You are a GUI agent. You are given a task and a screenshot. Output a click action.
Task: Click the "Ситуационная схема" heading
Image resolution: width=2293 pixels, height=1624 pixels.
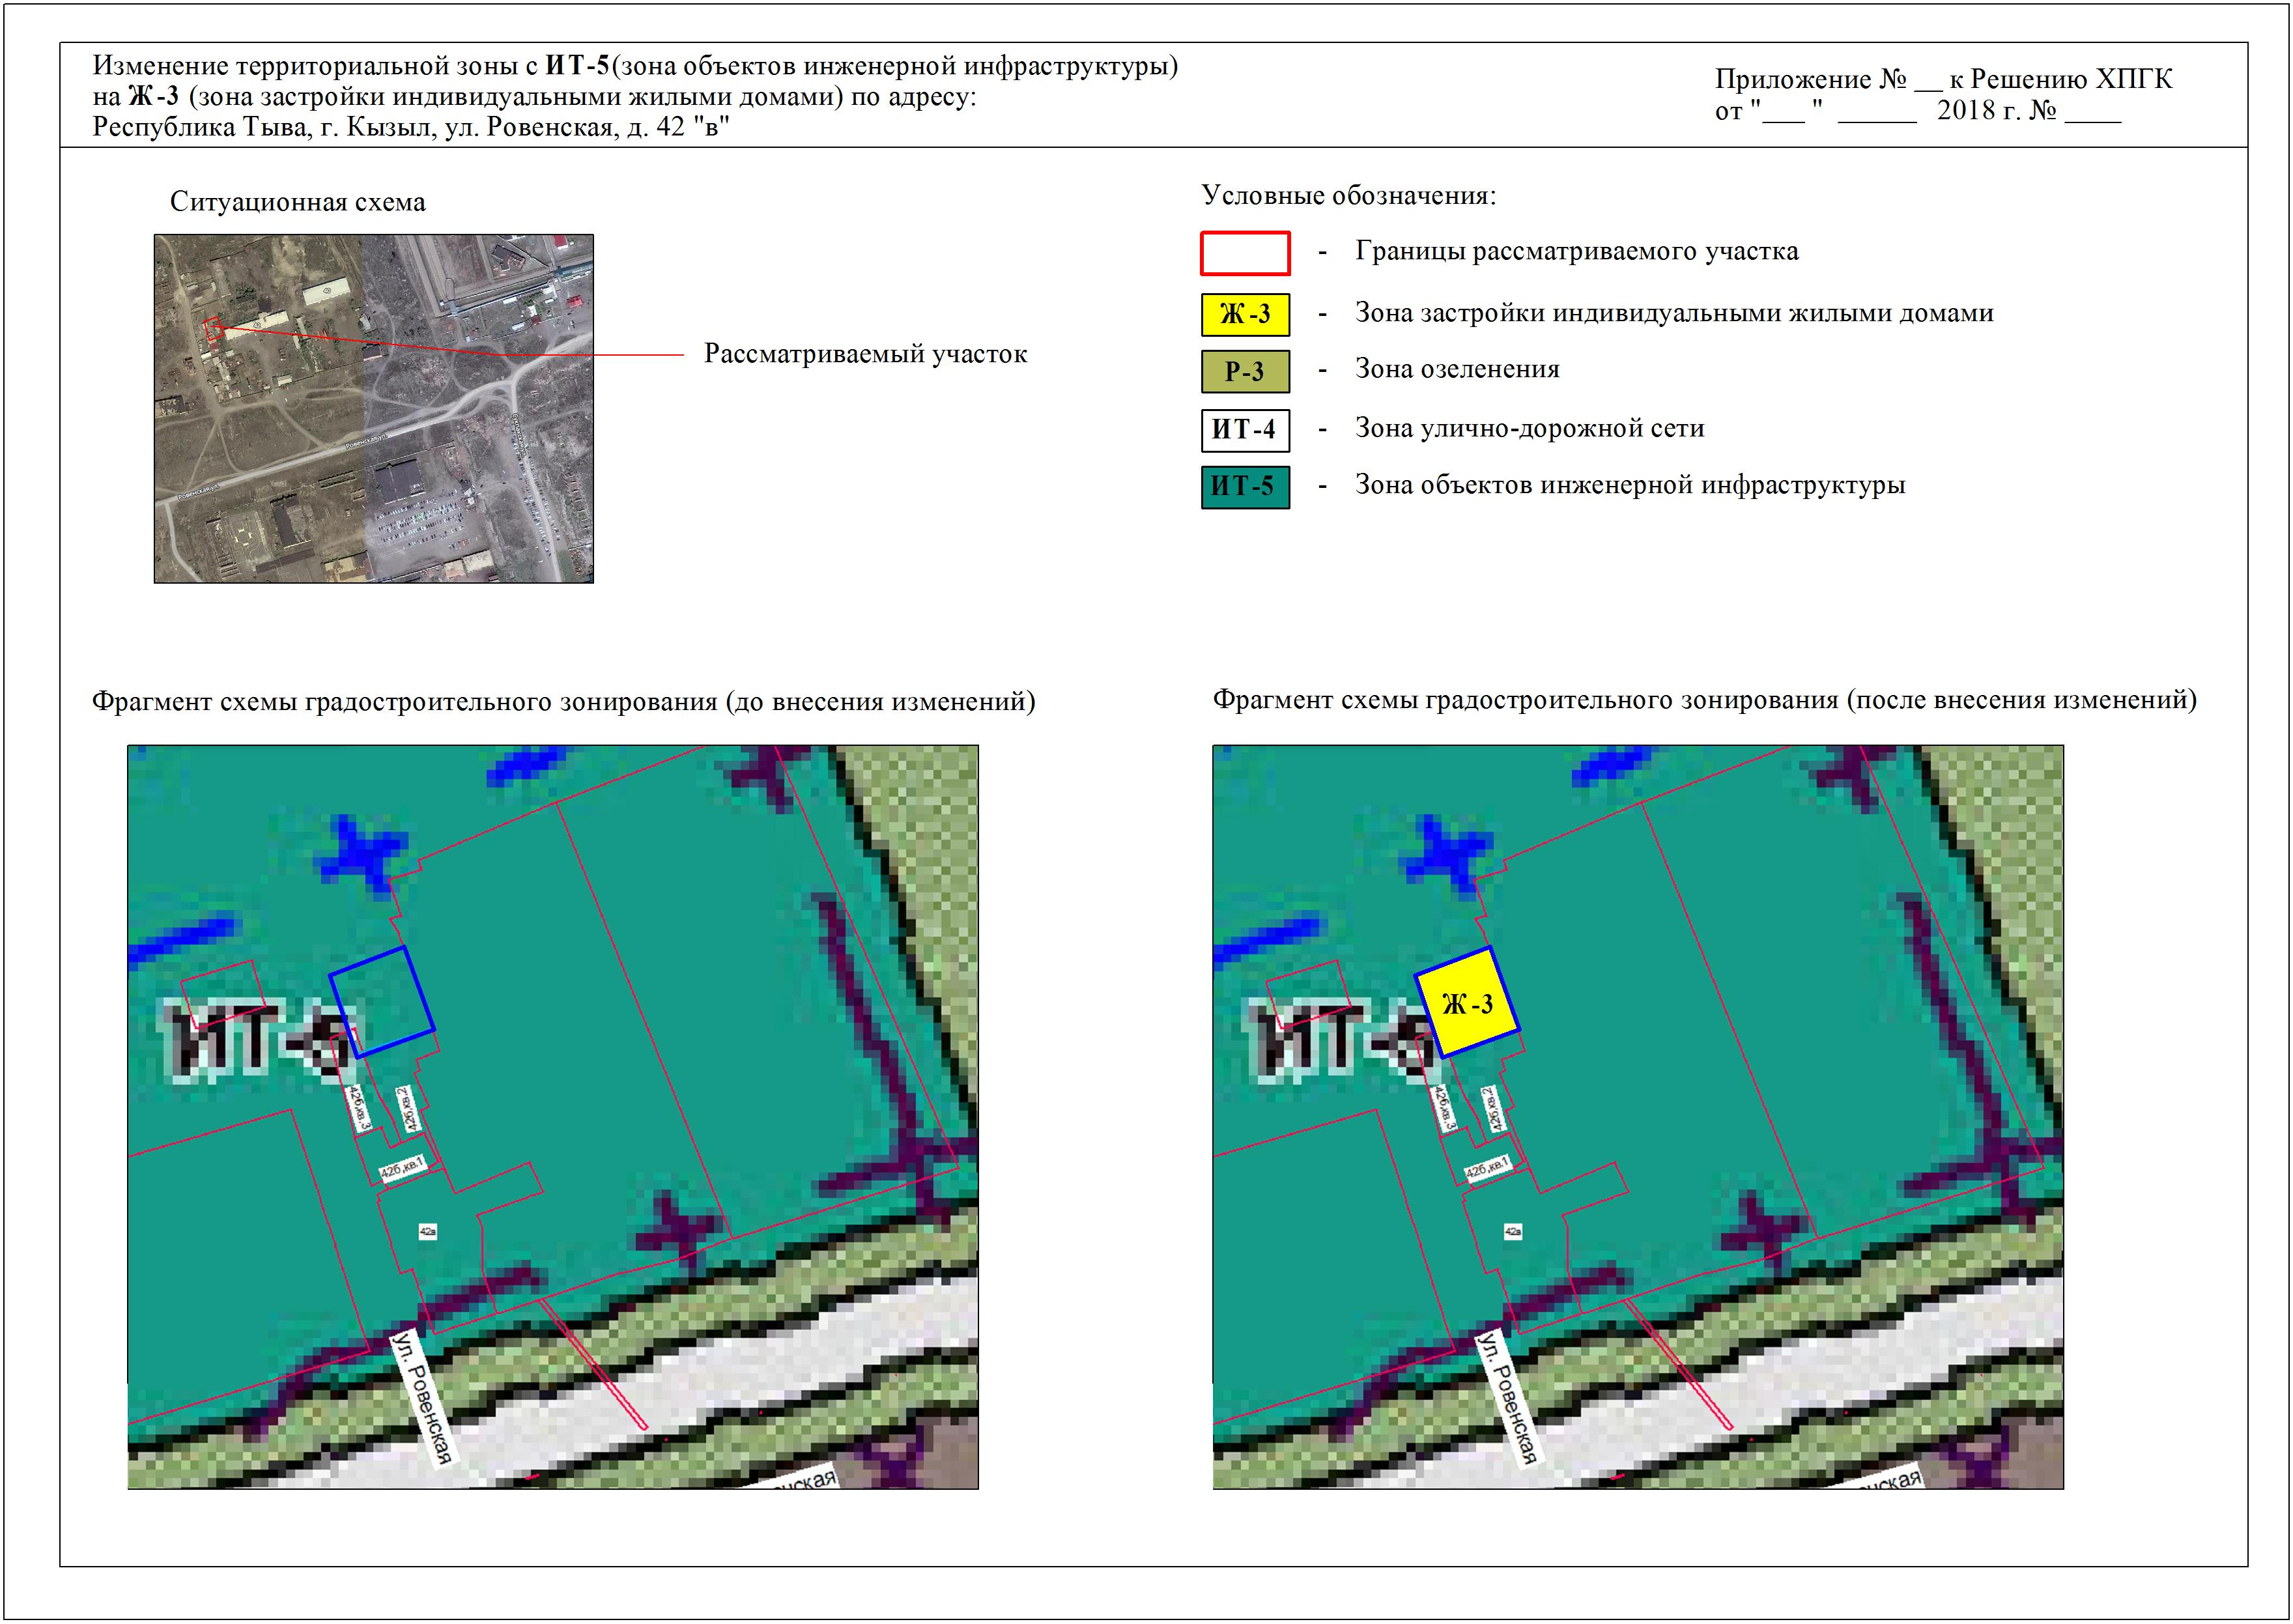pos(298,202)
